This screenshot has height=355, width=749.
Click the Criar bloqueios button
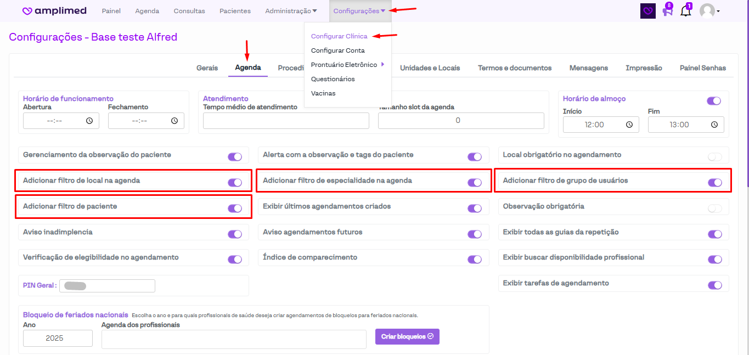(407, 336)
